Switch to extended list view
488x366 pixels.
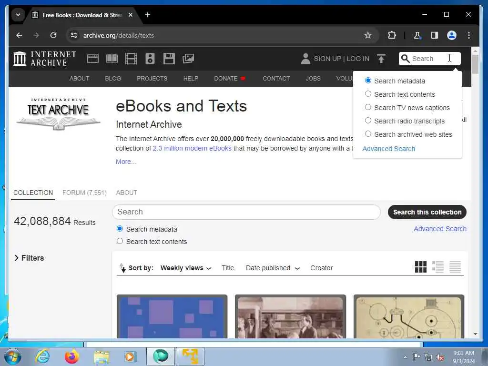(x=438, y=267)
